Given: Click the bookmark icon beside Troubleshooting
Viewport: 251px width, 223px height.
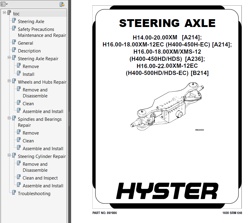Looking at the screenshot, I should click(14, 192).
